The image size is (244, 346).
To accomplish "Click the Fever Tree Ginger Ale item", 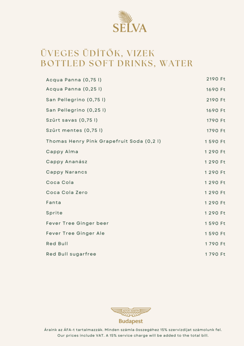I will click(75, 233).
